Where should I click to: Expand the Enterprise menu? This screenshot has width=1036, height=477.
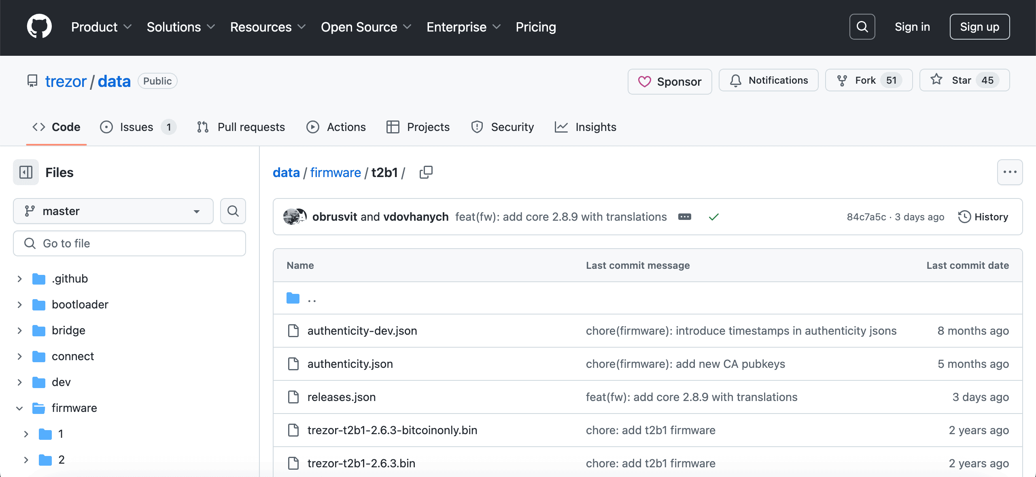coord(464,27)
